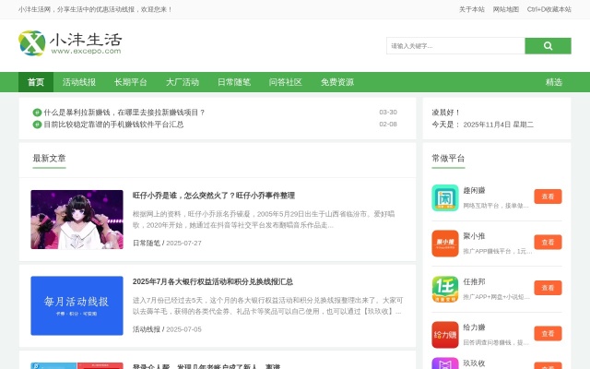
Task: Go to 问答社区 in navigation bar
Action: click(286, 82)
